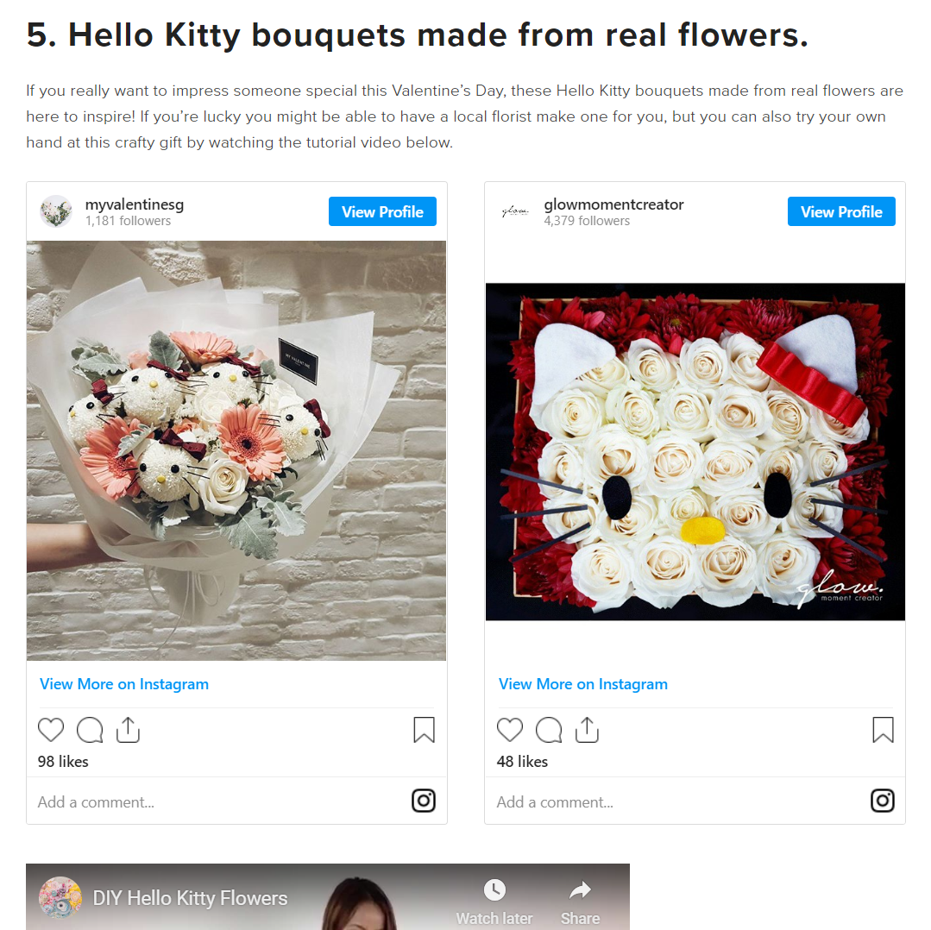Like the myvalentinesg post with heart icon

(51, 730)
